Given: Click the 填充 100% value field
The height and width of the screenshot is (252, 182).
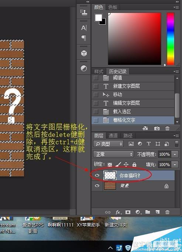Looking at the screenshot, I should coord(165,165).
